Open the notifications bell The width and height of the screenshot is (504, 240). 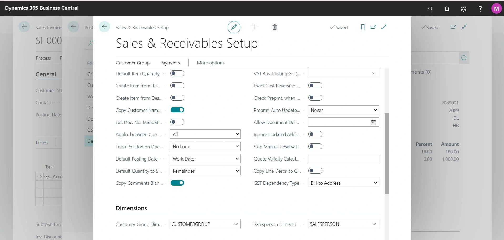[x=446, y=8]
